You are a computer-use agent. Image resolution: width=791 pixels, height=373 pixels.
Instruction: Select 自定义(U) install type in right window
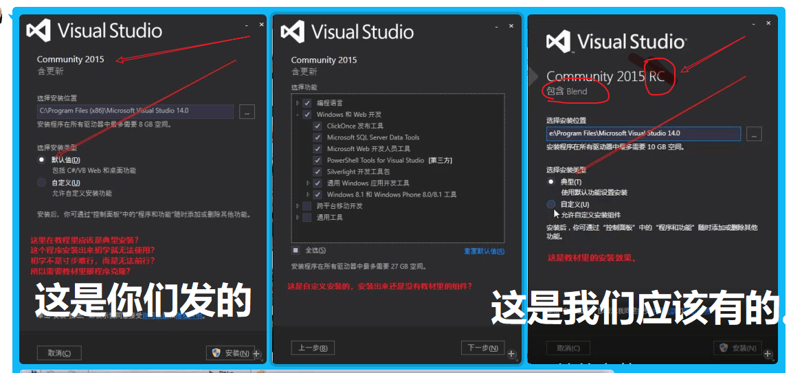point(551,204)
